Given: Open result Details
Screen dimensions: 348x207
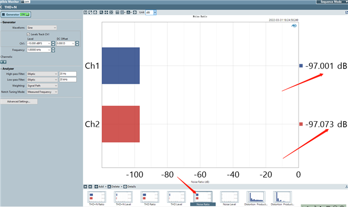Looking at the screenshot, I should (129, 186).
